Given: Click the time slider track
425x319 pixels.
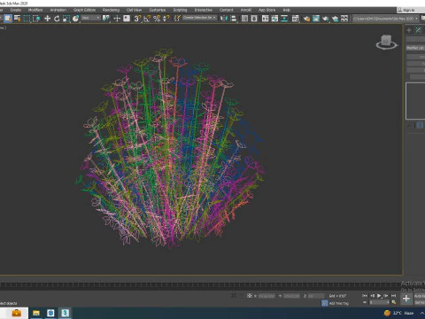Looking at the screenshot, I should tap(201, 285).
